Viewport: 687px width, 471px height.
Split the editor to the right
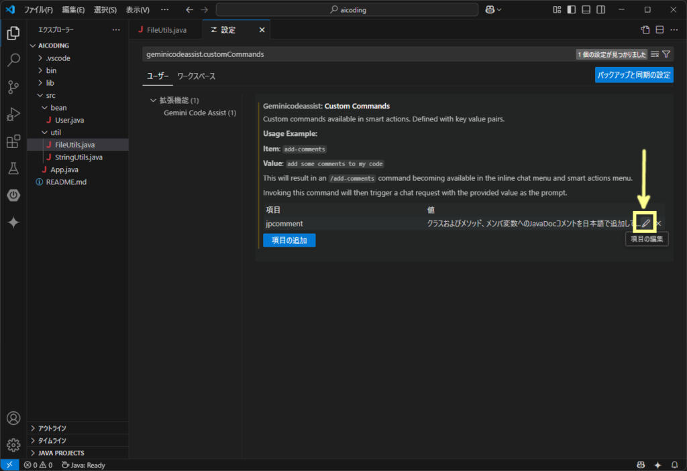coord(659,29)
